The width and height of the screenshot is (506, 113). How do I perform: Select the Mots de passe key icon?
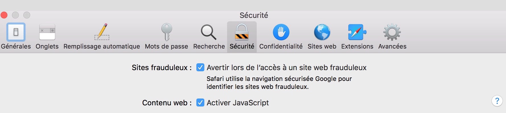pyautogui.click(x=166, y=32)
